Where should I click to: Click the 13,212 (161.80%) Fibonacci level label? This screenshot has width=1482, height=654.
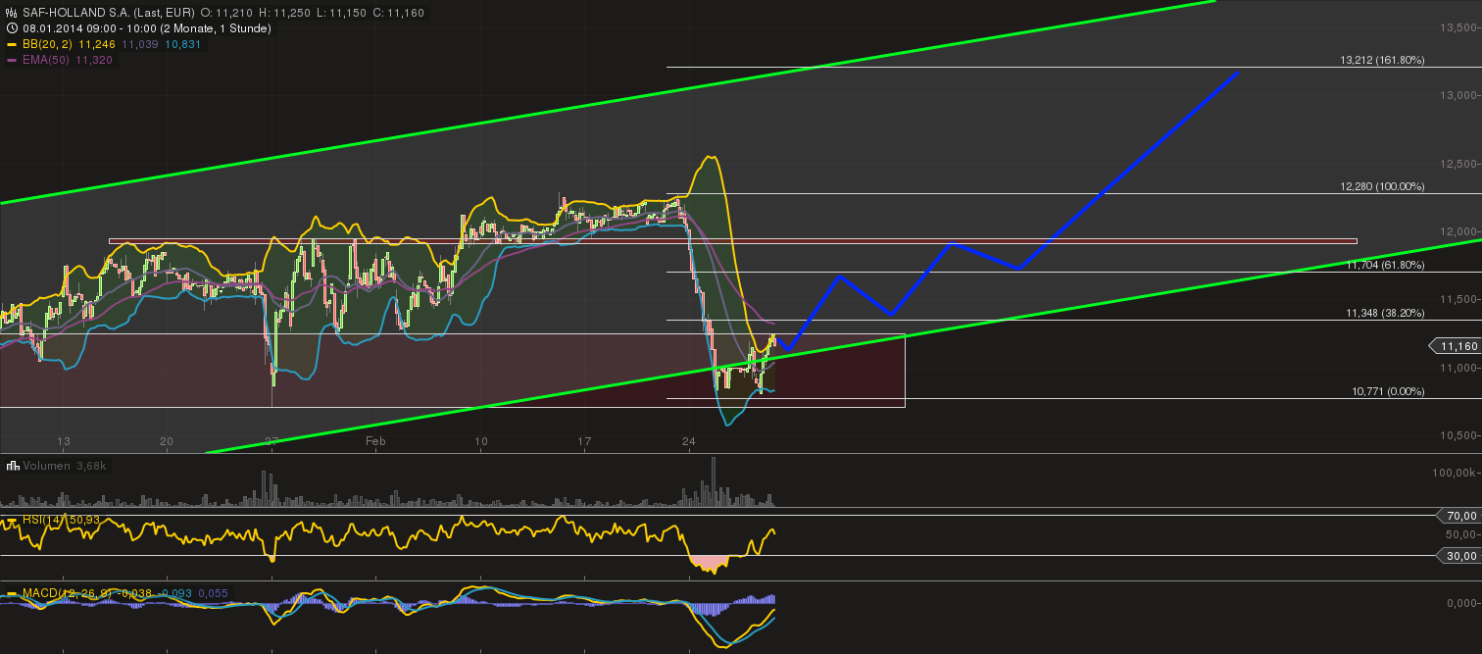[1381, 60]
